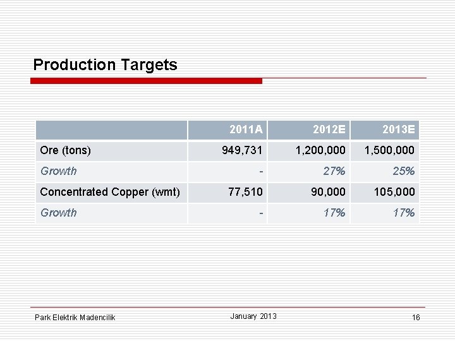Click the Growth label under Ore
This screenshot has width=455, height=341.
pos(59,171)
